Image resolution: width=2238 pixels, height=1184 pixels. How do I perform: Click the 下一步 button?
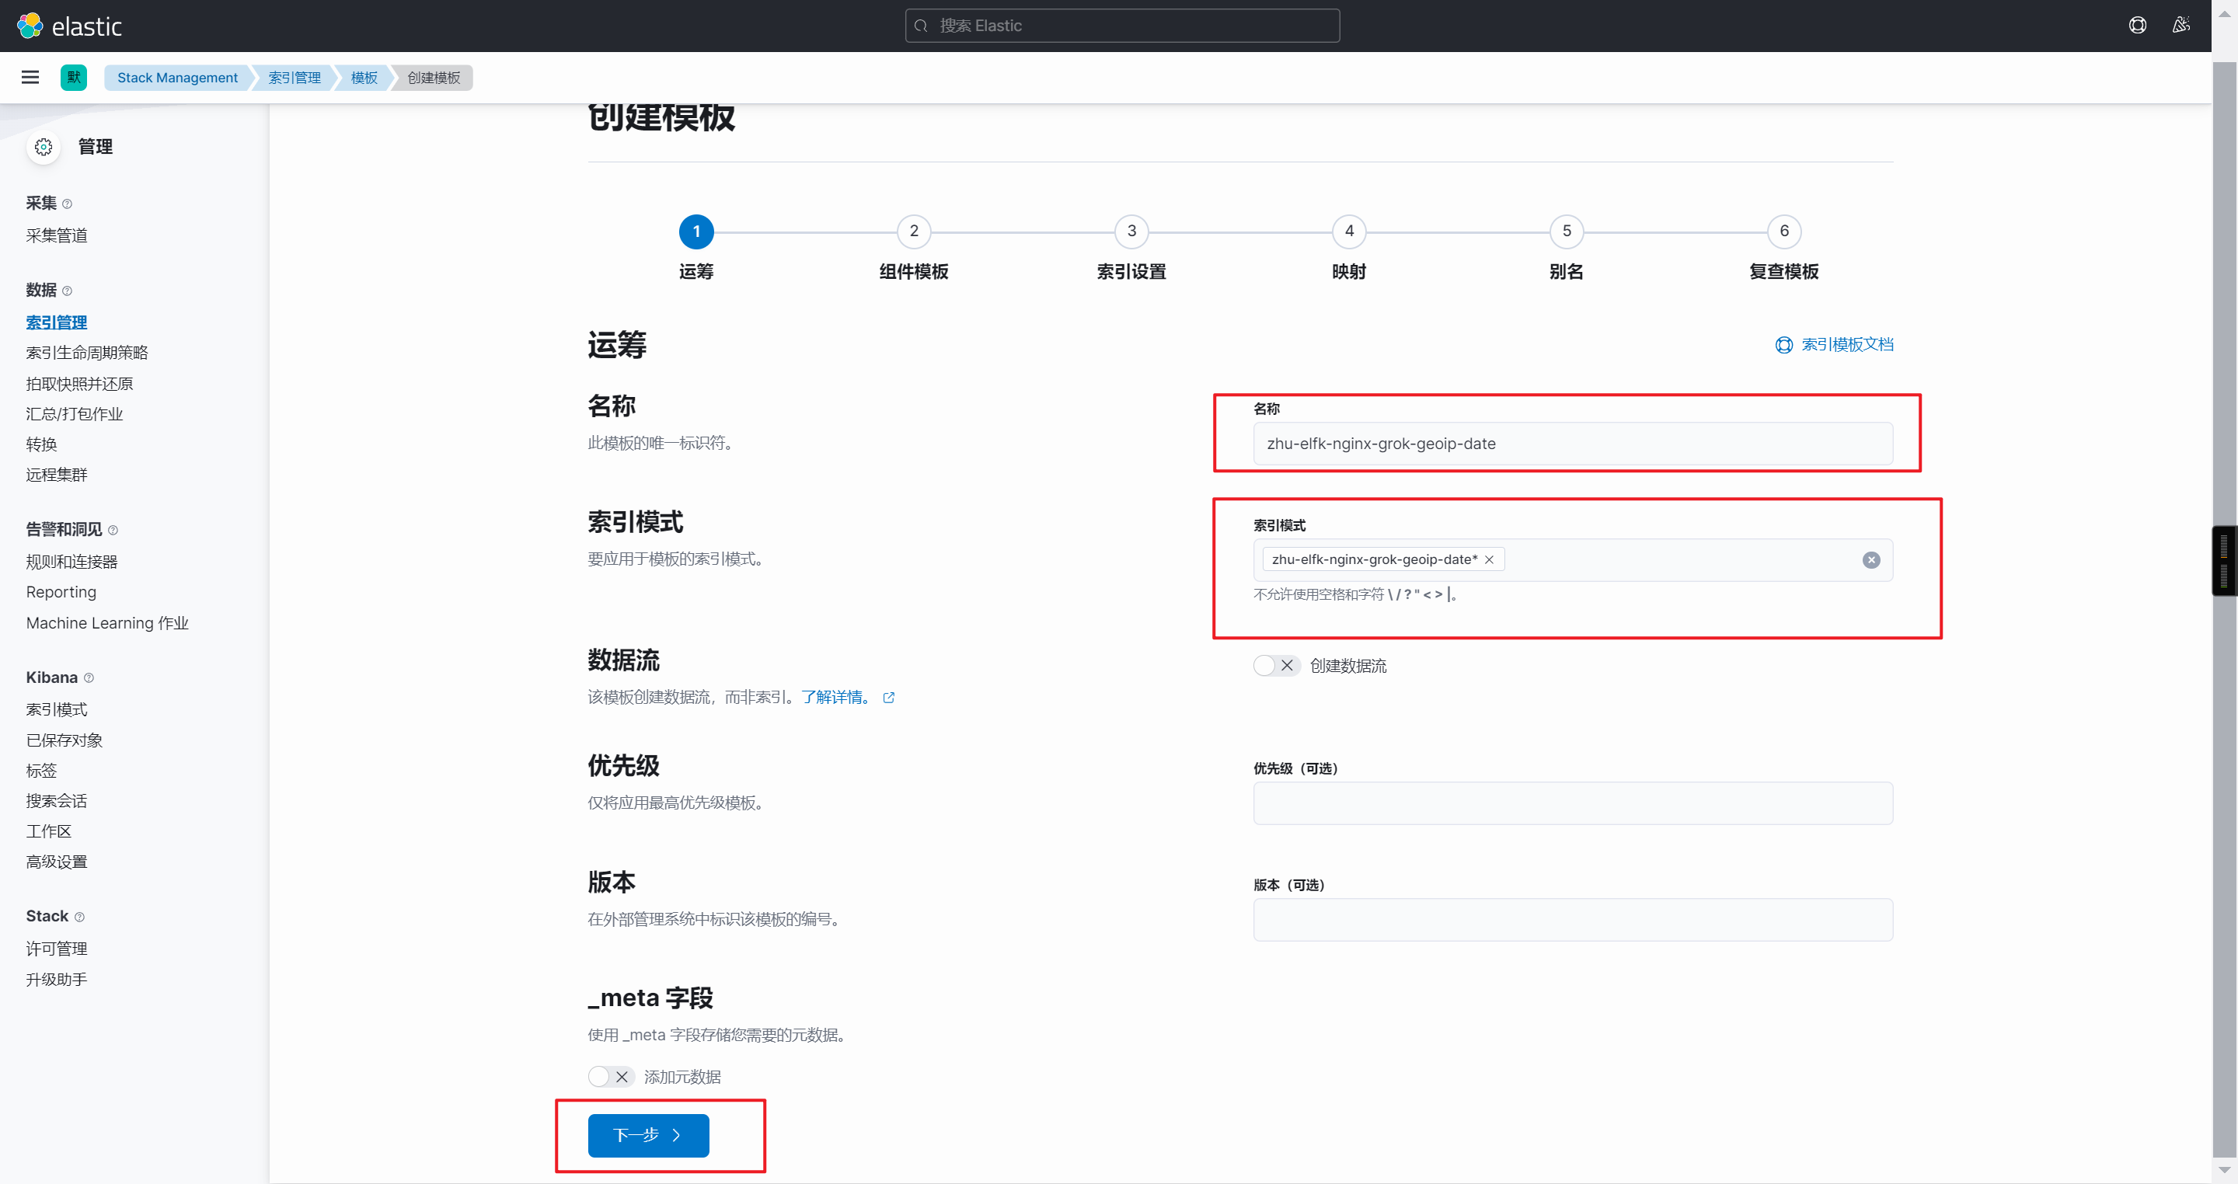pos(648,1134)
